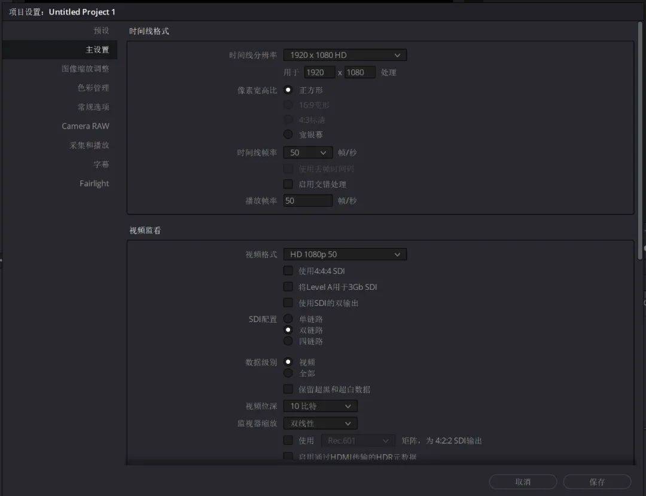Viewport: 646px width, 496px height.
Task: Open the 预设 panel
Action: click(101, 30)
